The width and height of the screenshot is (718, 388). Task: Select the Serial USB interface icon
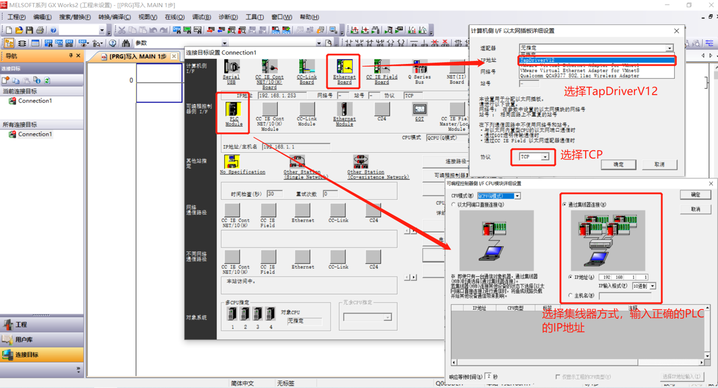point(231,68)
